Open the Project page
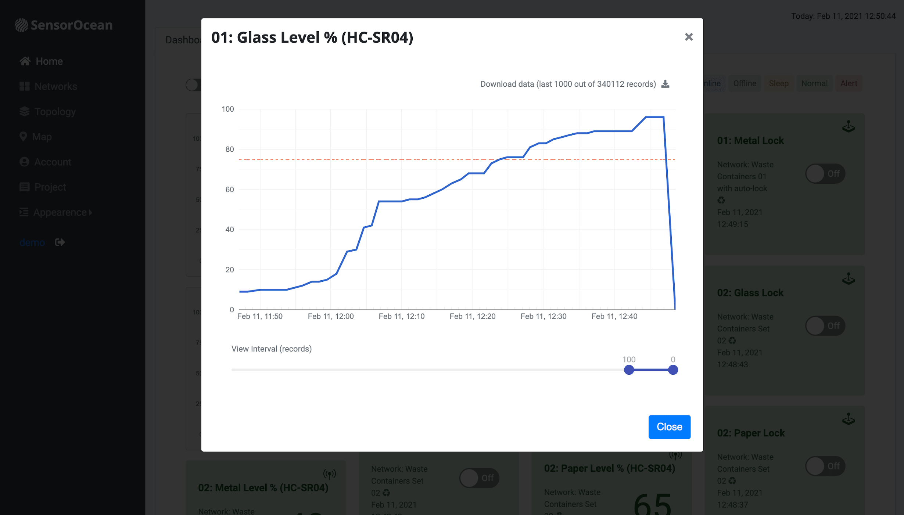 [x=50, y=187]
